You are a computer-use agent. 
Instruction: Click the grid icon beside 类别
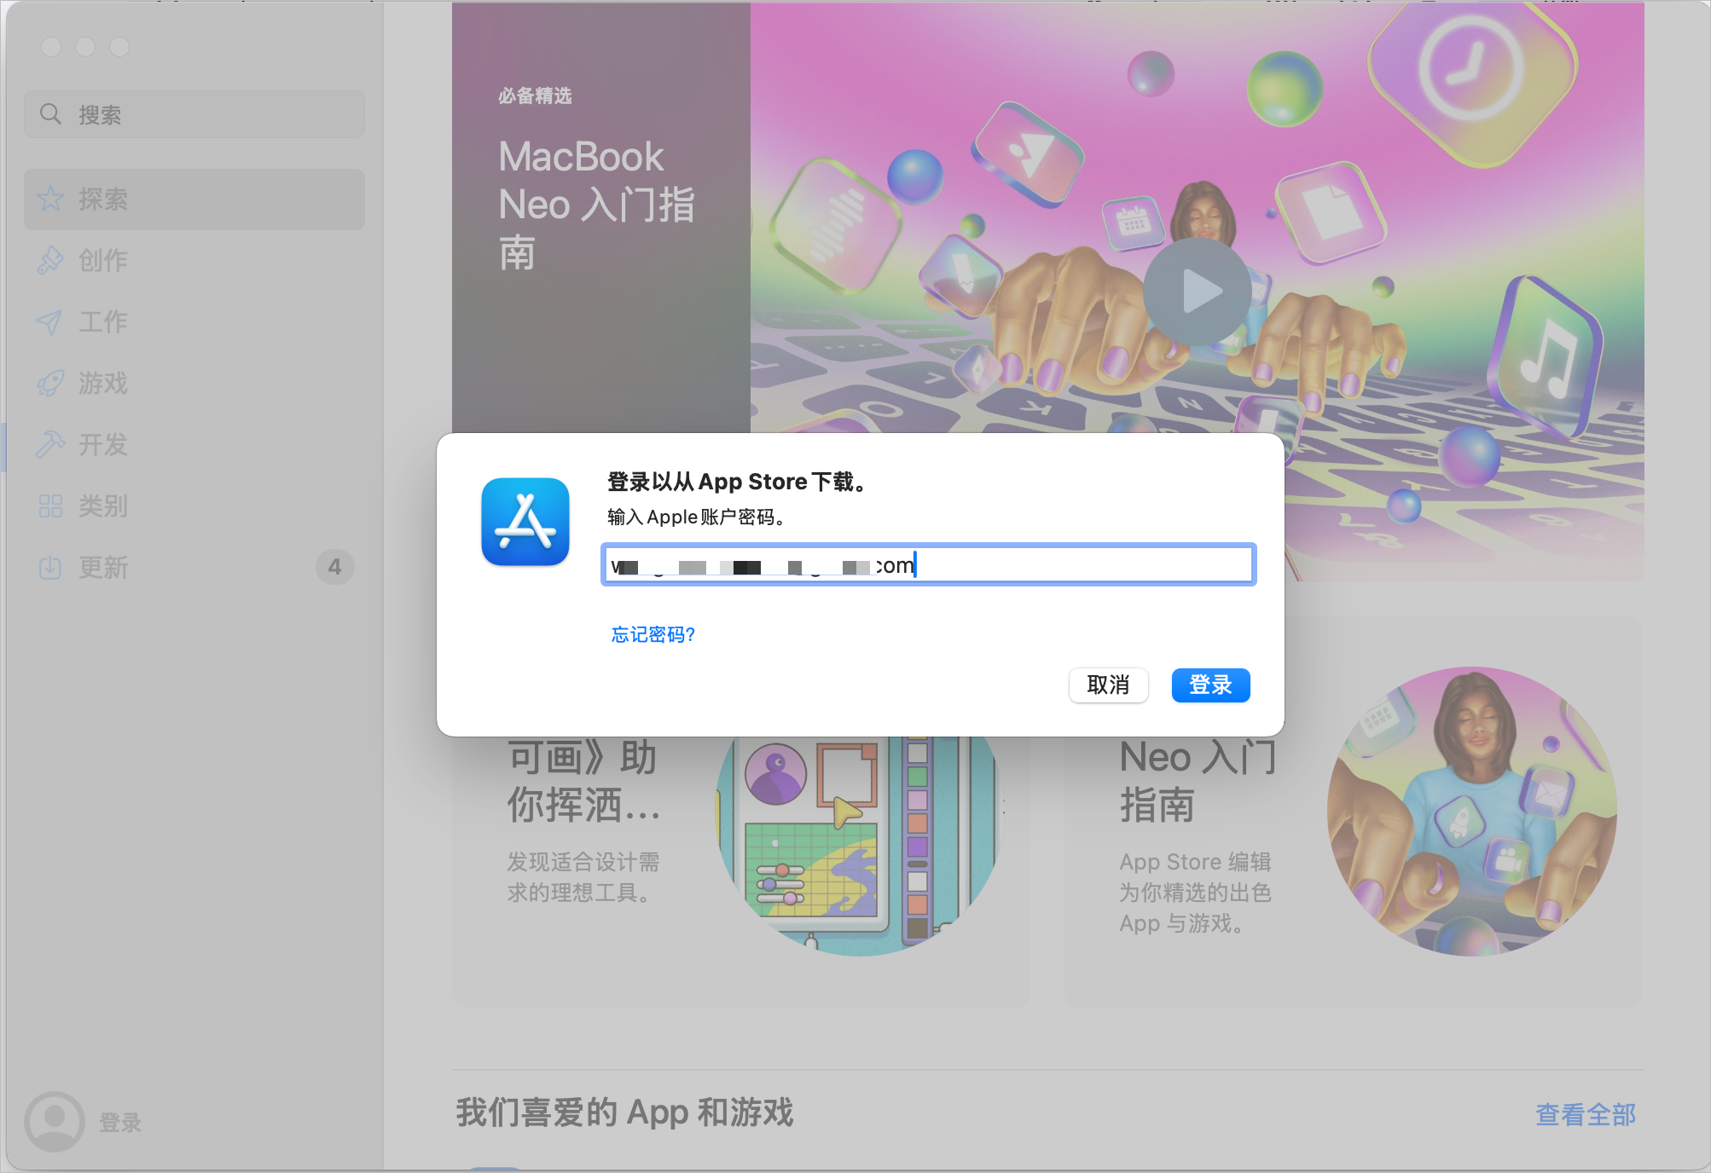coord(50,506)
